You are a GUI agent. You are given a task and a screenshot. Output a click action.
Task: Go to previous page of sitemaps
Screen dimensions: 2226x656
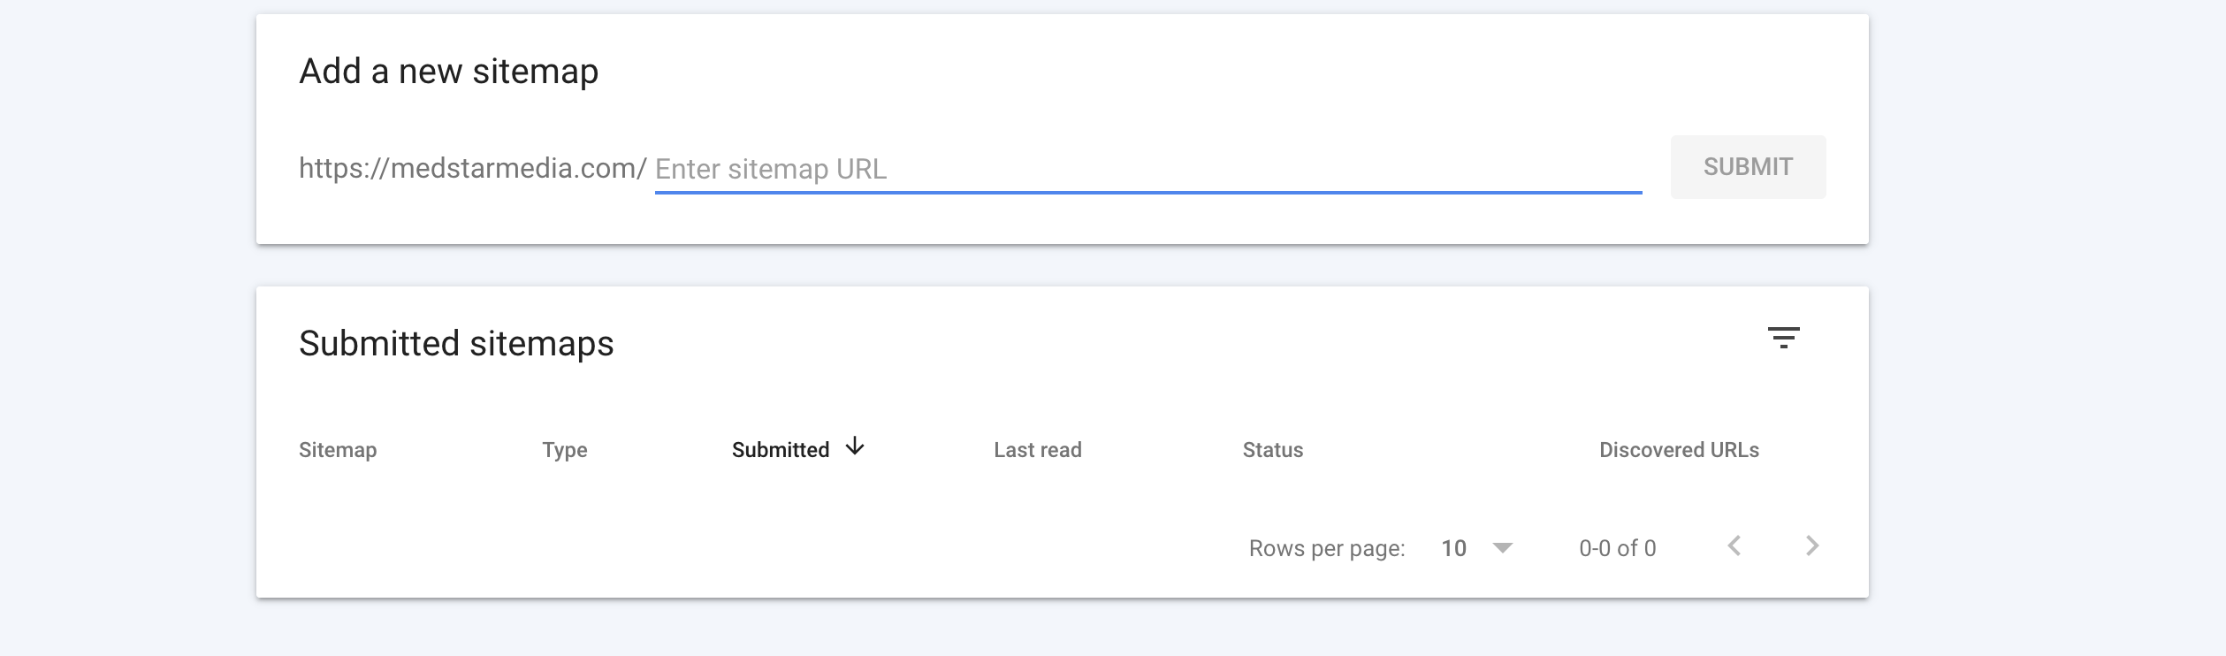point(1734,546)
